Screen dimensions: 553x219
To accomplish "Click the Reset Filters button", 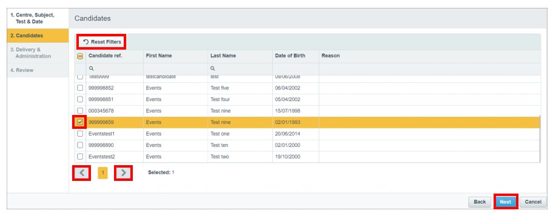I will [x=102, y=42].
